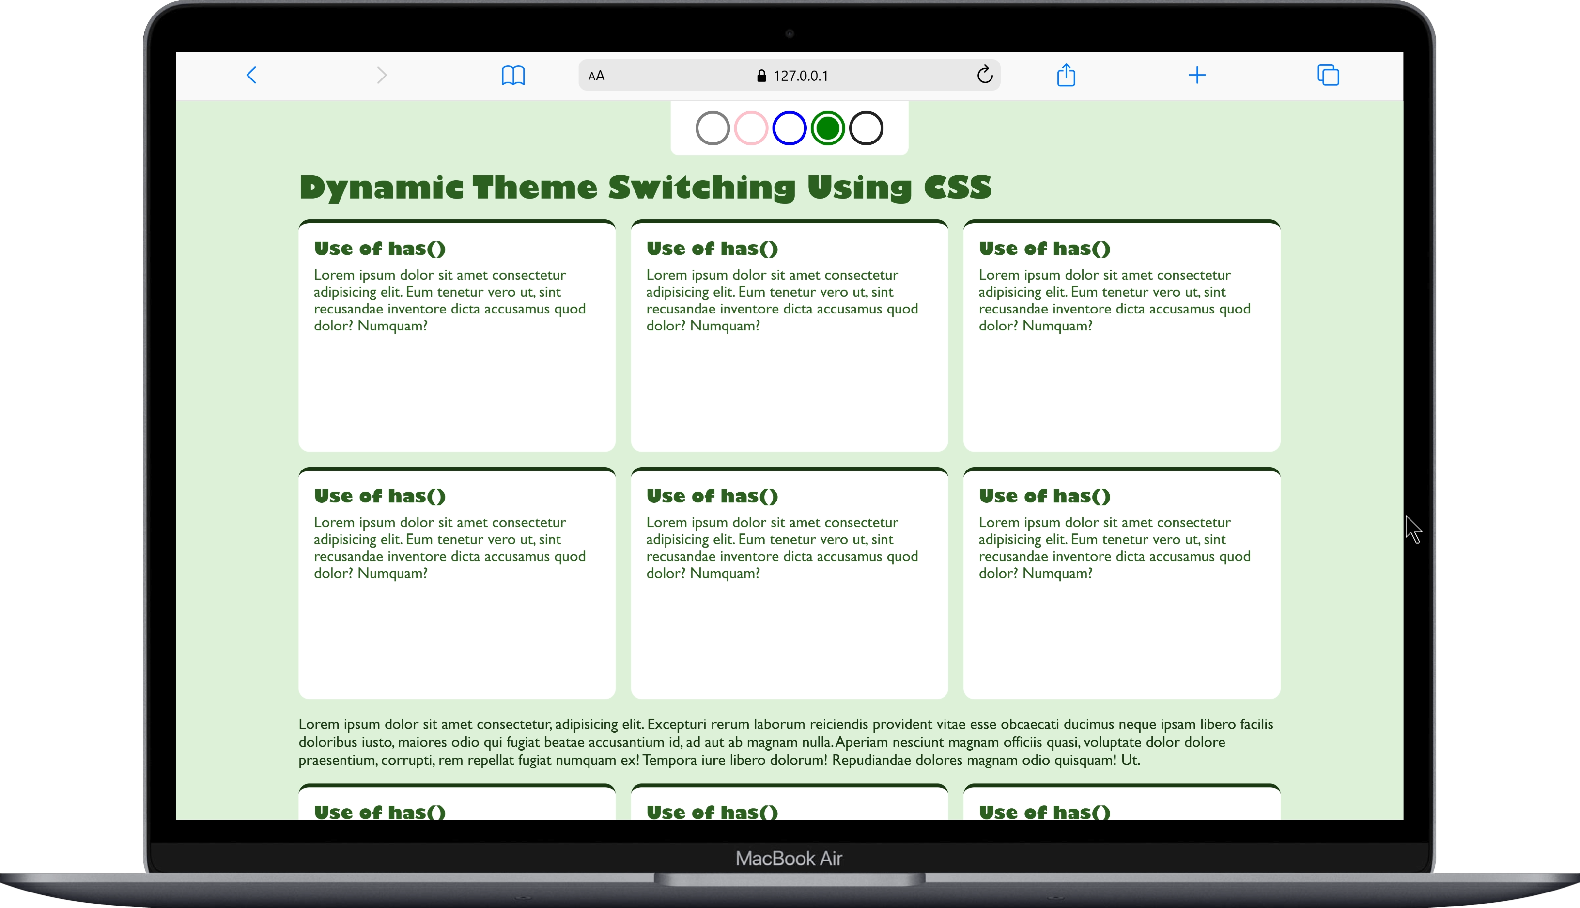Click the Bookmarks sidebar icon
The height and width of the screenshot is (908, 1580).
pos(513,75)
